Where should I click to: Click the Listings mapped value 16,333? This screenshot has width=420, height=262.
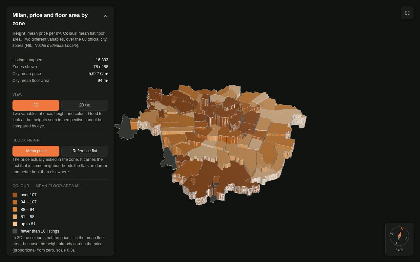coord(102,60)
